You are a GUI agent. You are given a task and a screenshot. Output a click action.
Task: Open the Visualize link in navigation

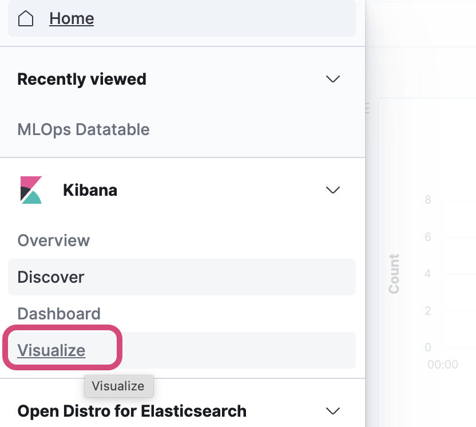(x=51, y=350)
